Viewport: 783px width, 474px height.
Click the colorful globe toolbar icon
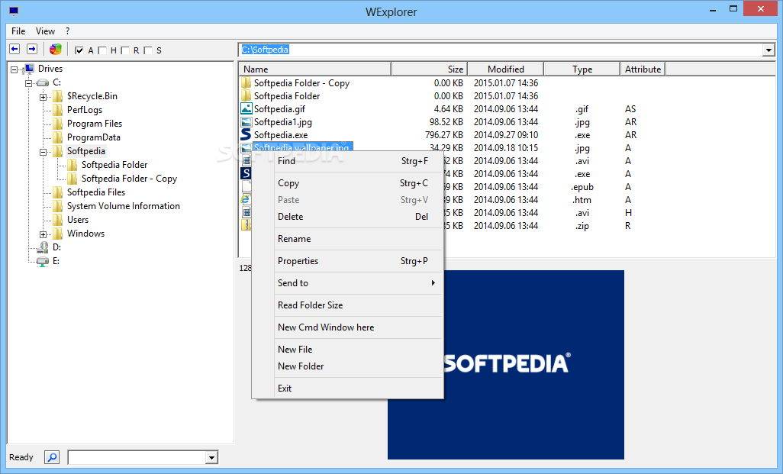click(56, 49)
